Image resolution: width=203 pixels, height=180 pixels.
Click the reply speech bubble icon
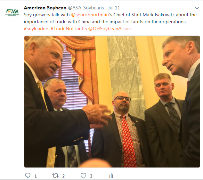[x=27, y=175]
